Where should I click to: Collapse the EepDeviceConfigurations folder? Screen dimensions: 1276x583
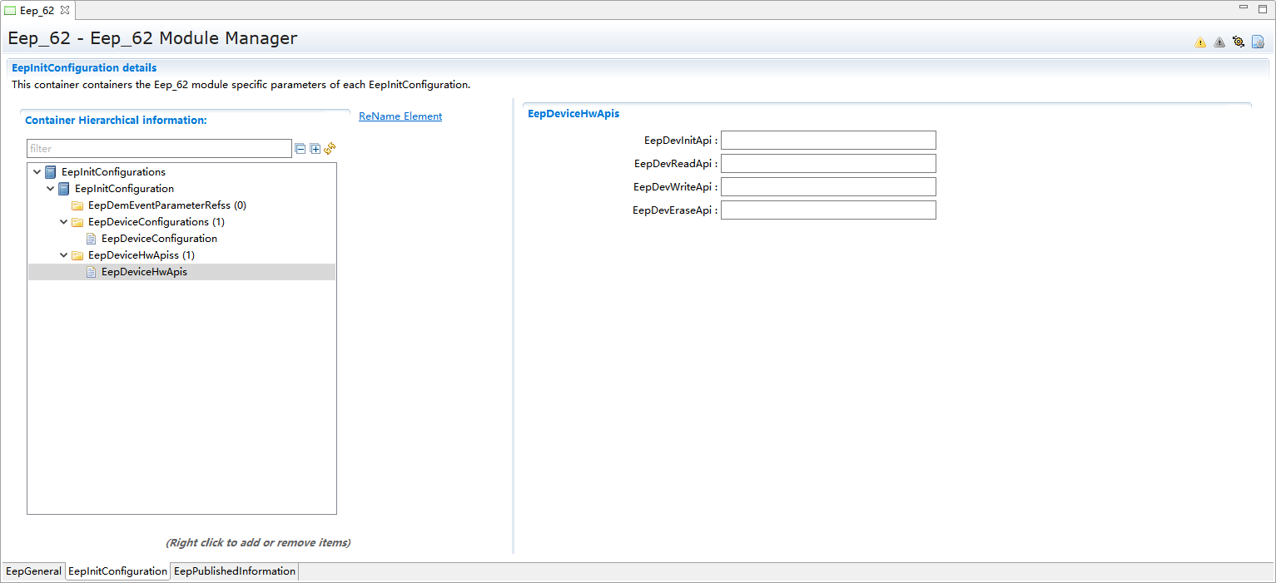[x=63, y=222]
